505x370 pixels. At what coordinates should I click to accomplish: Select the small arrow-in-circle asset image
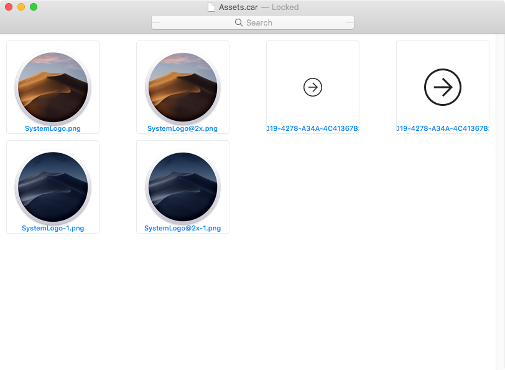click(313, 87)
